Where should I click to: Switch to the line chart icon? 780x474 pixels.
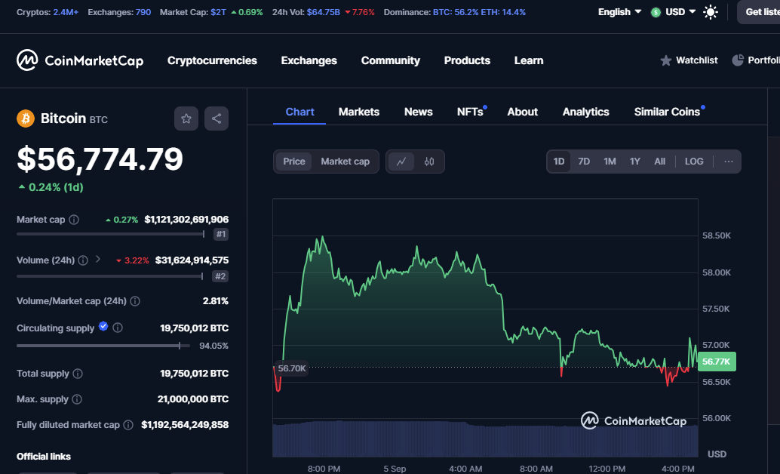click(401, 162)
